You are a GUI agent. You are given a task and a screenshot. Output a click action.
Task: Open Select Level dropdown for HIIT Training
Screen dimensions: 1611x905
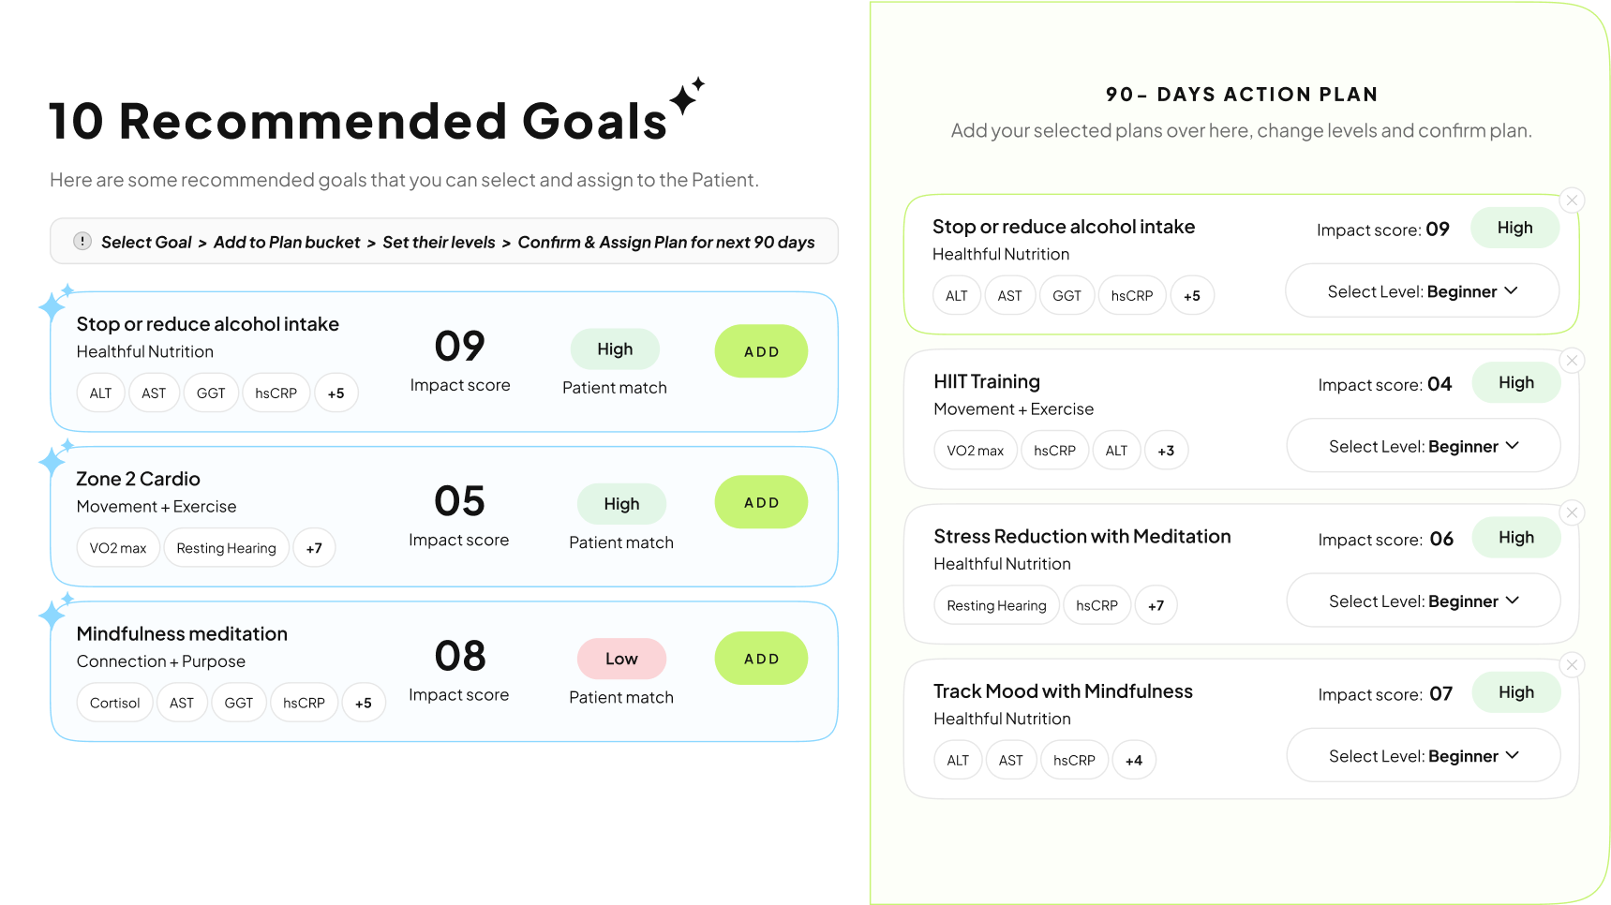[1423, 446]
